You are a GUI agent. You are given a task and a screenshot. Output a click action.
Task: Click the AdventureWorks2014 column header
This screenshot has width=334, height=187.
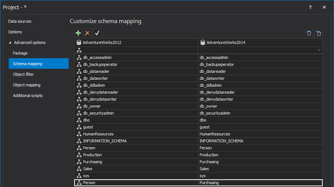(260, 42)
